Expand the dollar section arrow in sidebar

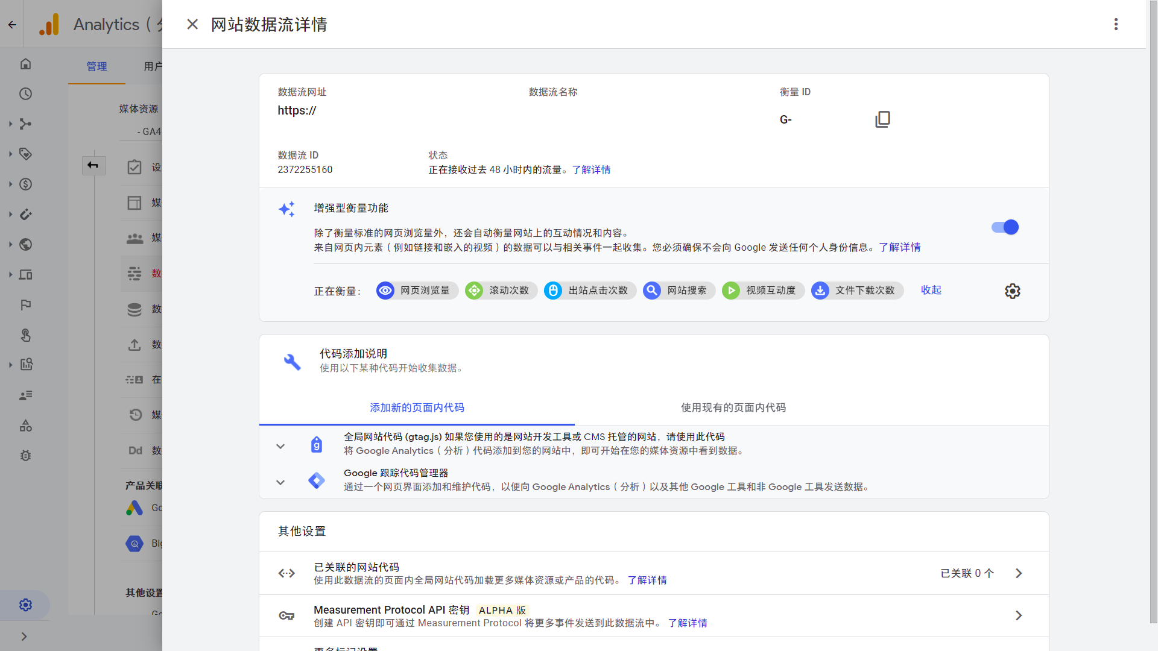click(10, 184)
